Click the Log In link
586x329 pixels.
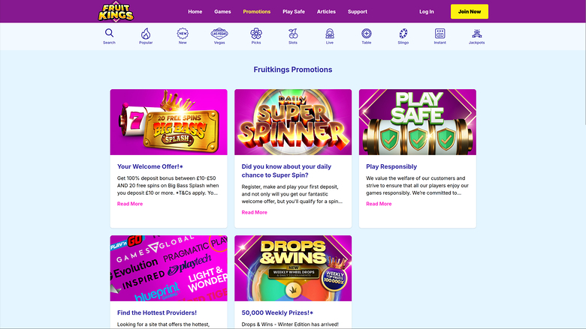[427, 11]
